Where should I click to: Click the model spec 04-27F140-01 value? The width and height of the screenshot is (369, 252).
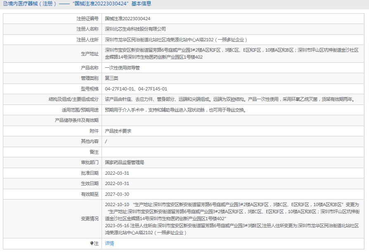coord(120,89)
